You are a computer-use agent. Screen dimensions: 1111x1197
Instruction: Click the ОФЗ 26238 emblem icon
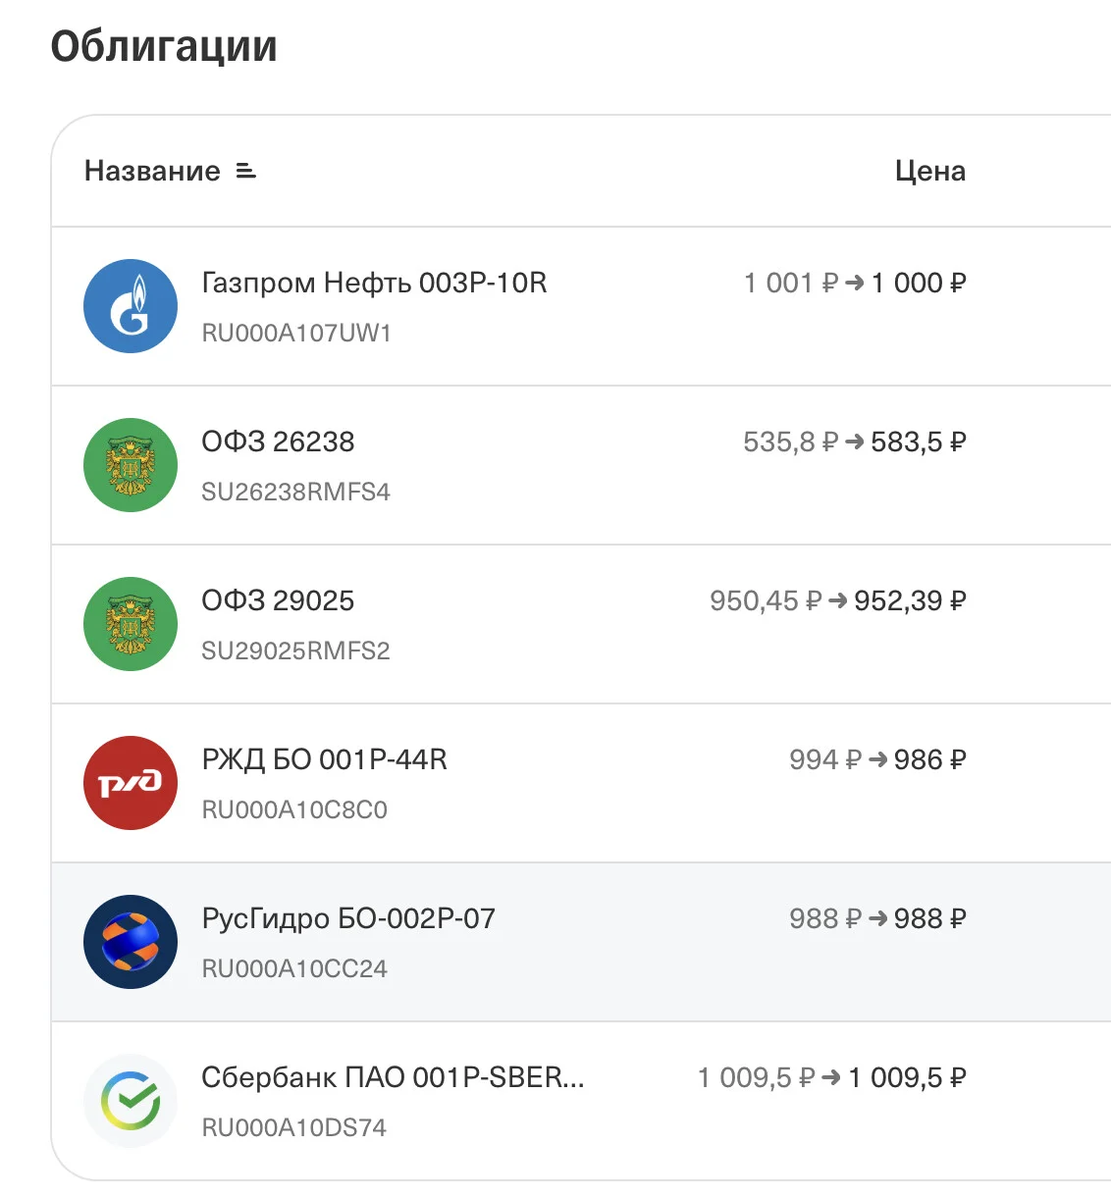tap(131, 465)
